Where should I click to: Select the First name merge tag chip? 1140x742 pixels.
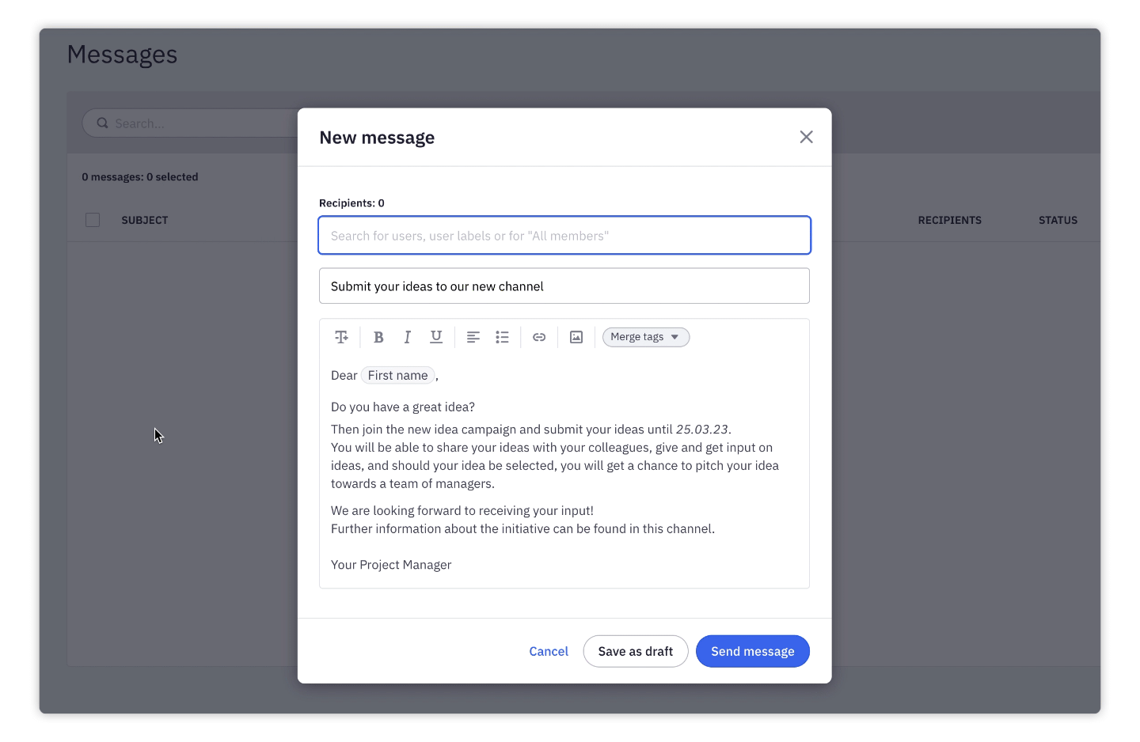(397, 375)
